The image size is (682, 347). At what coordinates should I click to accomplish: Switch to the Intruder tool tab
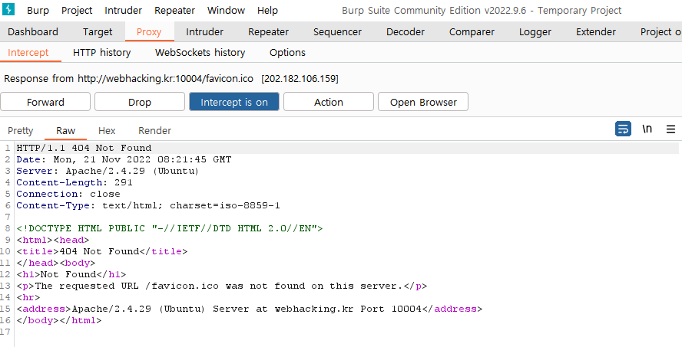click(x=205, y=31)
